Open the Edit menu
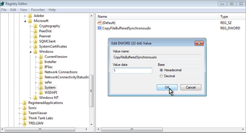The width and height of the screenshot is (246, 133). tap(13, 10)
